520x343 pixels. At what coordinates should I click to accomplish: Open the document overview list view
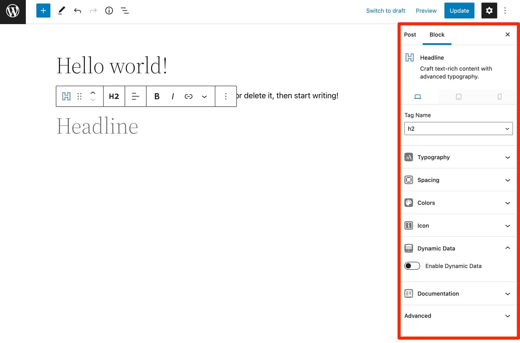click(x=125, y=10)
